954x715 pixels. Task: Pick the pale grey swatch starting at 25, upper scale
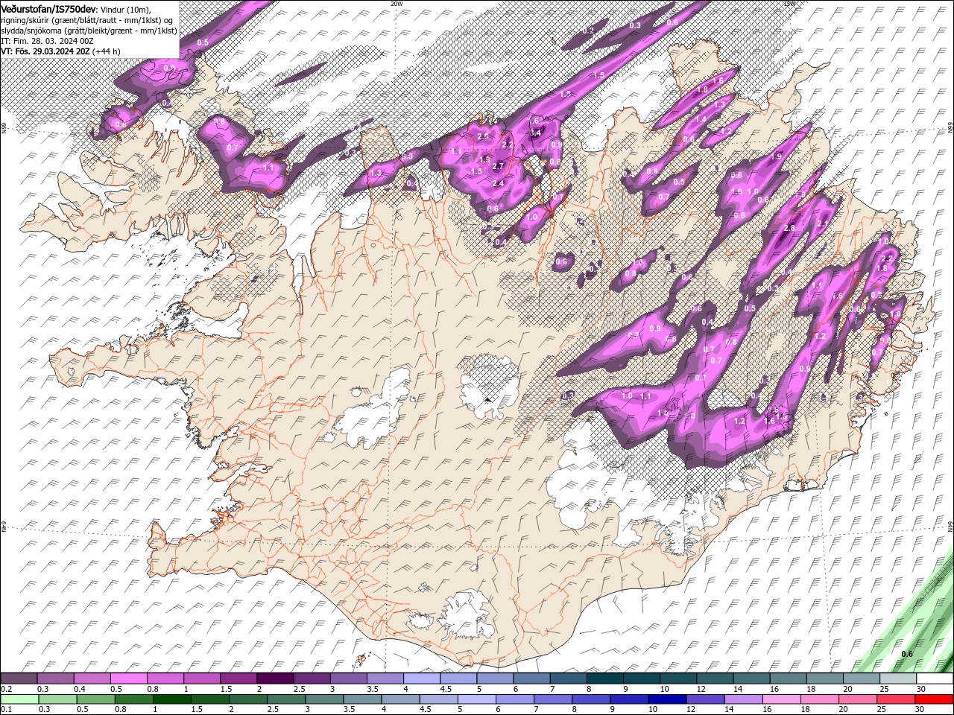[x=898, y=679]
